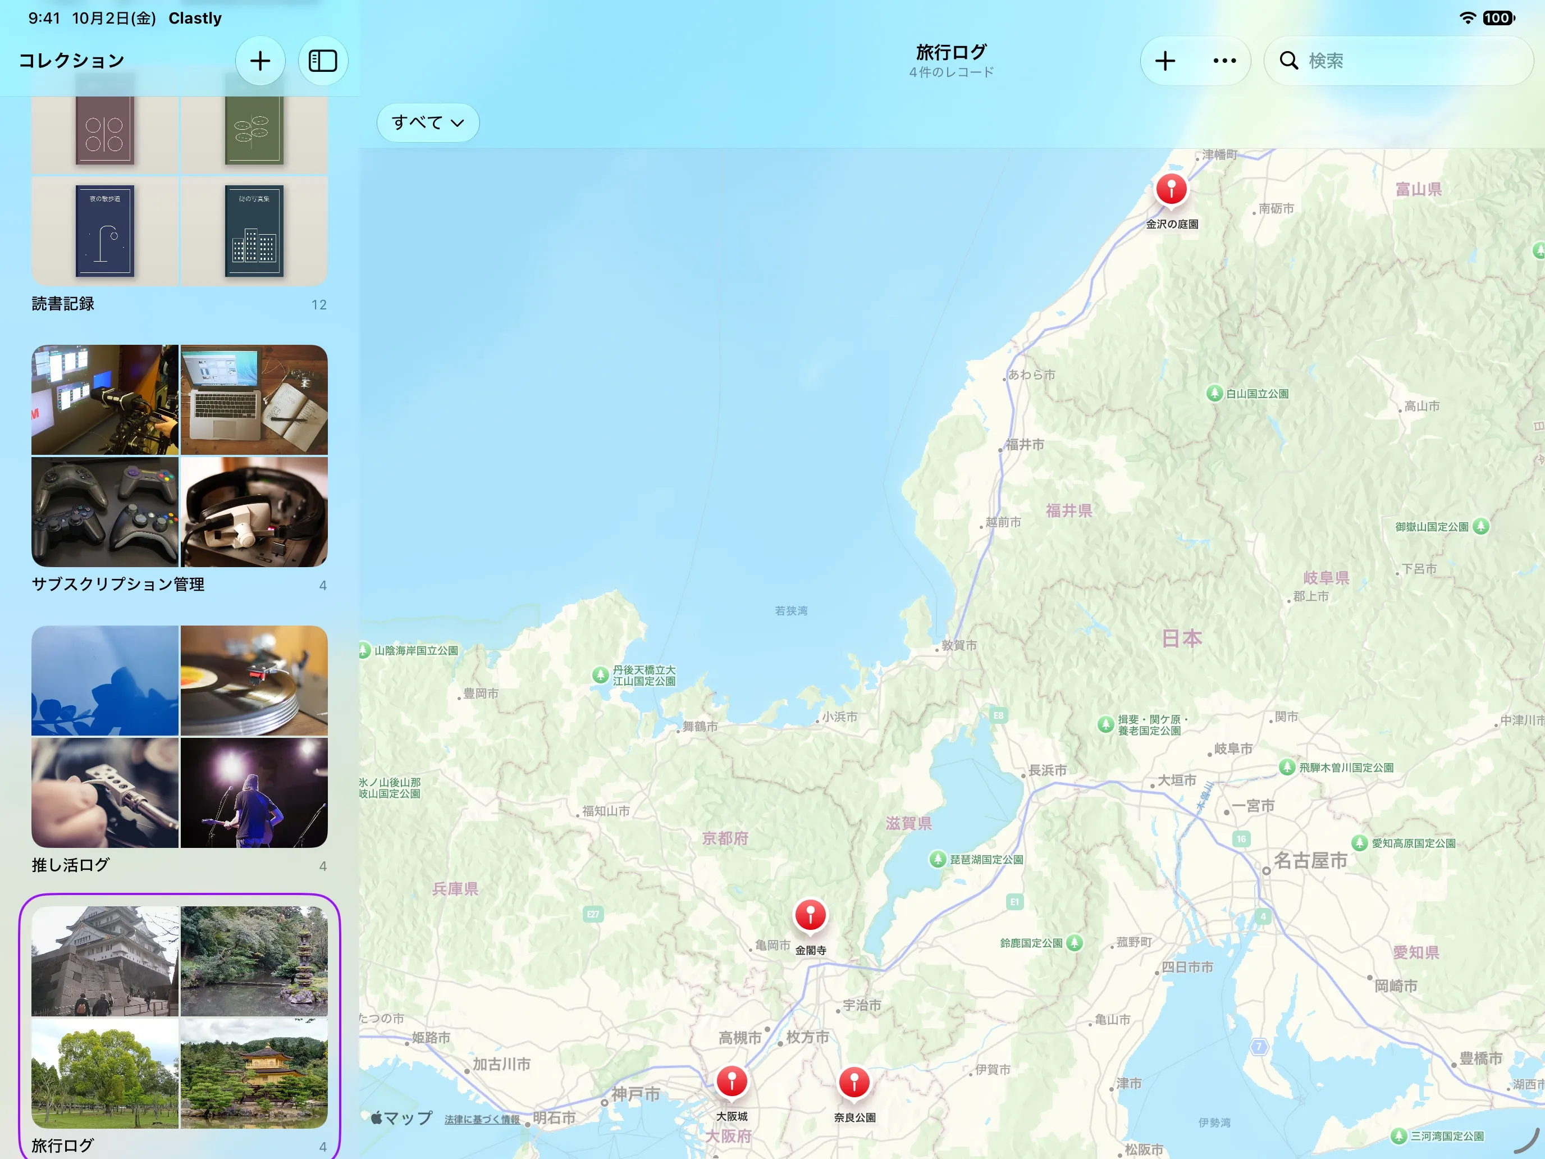Click the 街の写真集 book cover thumbnail
This screenshot has height=1159, width=1545.
[x=254, y=231]
